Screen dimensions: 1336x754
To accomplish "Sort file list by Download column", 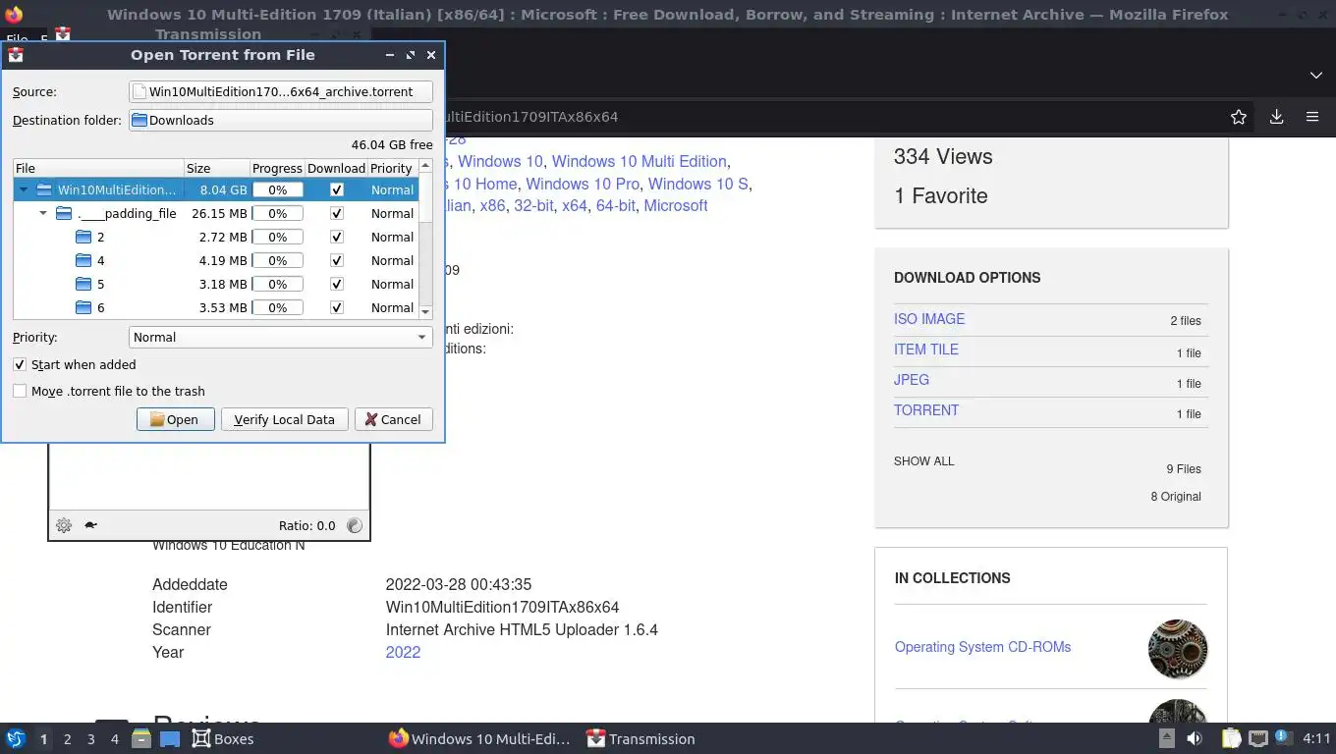I will [x=336, y=168].
